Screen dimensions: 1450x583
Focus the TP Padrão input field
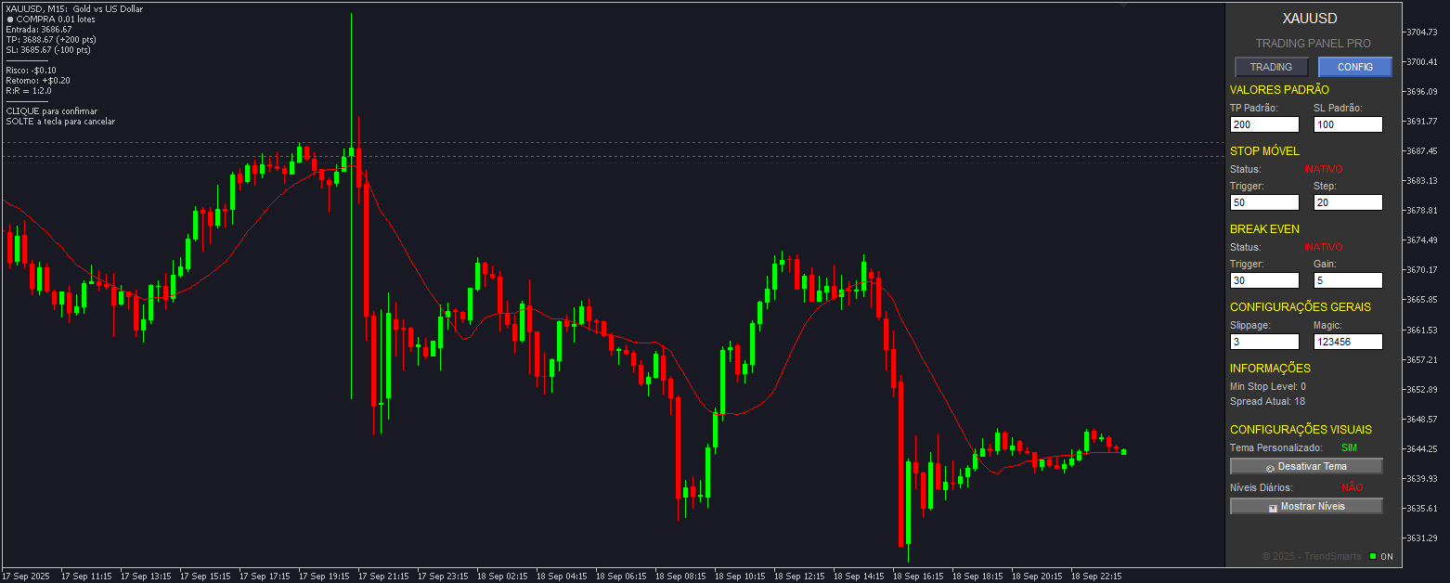(x=1263, y=124)
